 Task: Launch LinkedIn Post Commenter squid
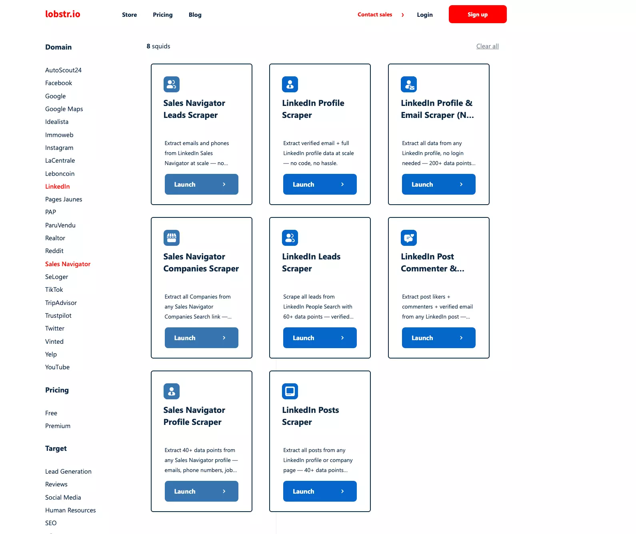click(x=439, y=338)
